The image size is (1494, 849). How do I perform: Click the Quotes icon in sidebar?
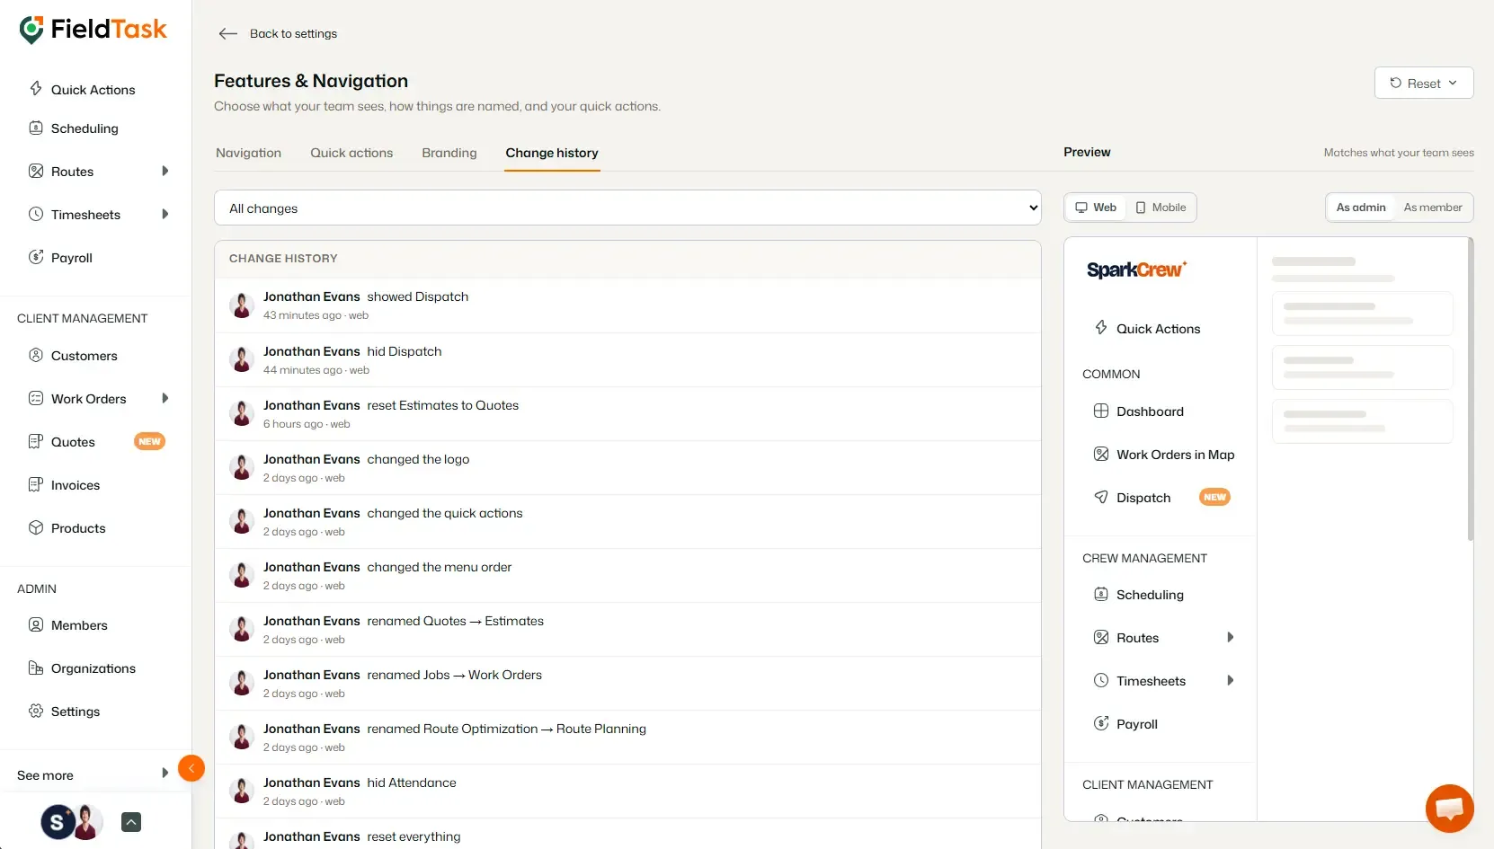coord(36,441)
